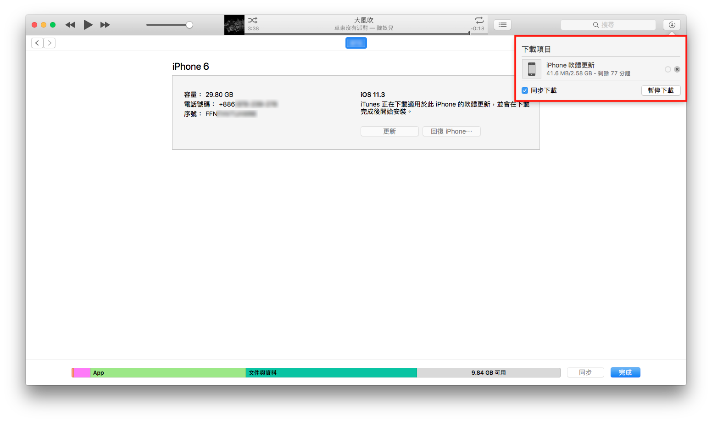The height and width of the screenshot is (422, 712).
Task: Click the 更新 button
Action: (x=389, y=131)
